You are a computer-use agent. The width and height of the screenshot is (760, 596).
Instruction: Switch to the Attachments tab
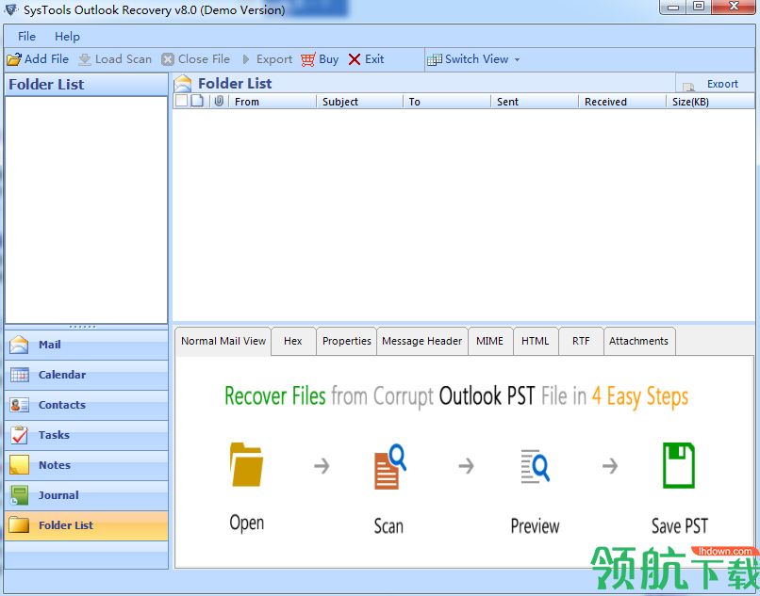[x=638, y=342]
